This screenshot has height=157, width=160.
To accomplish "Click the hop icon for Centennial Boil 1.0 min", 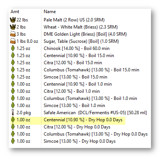I will pos(13,84).
